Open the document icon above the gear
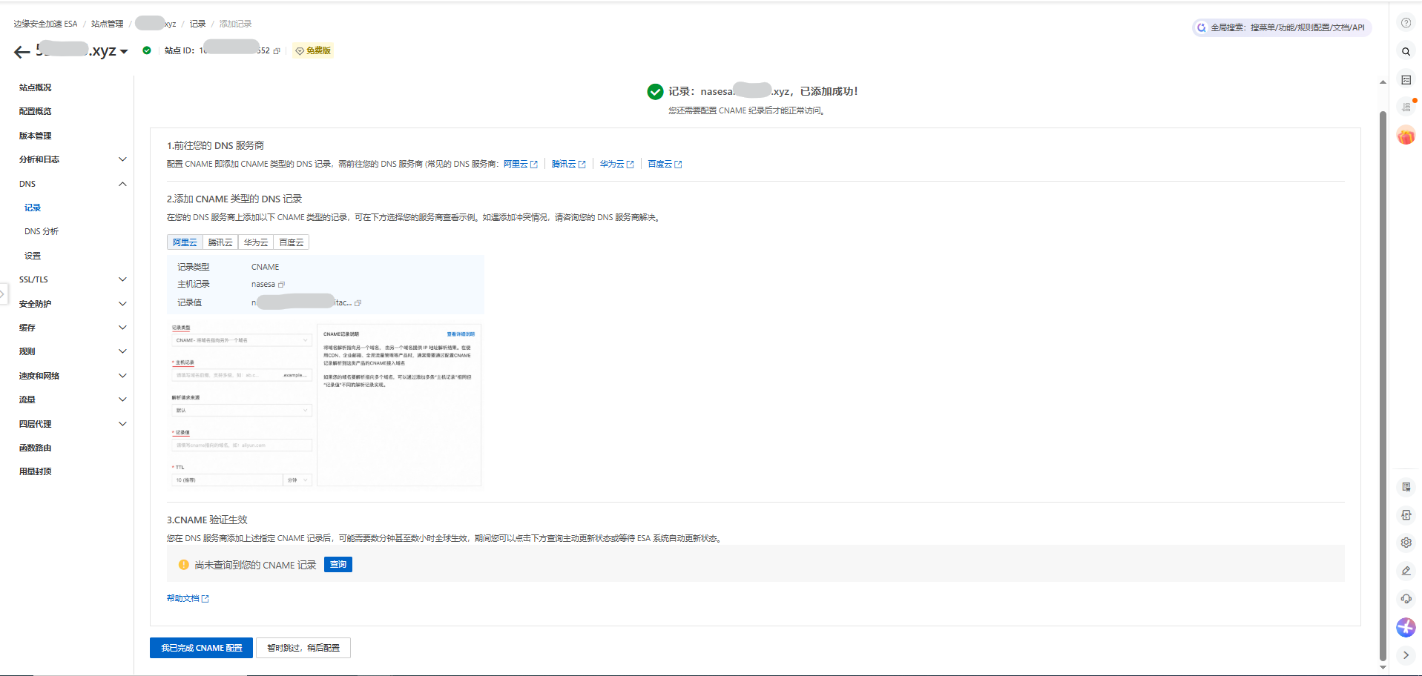The height and width of the screenshot is (676, 1422). click(1406, 487)
